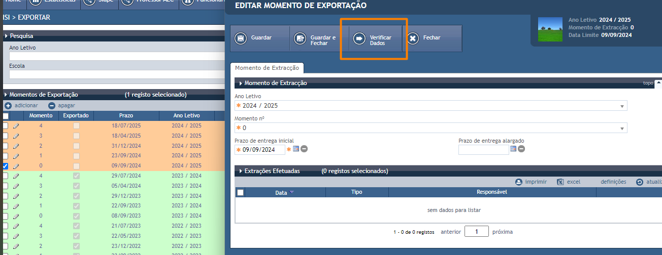
Task: Clear the Prazo de entrega alargado date
Action: tap(521, 149)
